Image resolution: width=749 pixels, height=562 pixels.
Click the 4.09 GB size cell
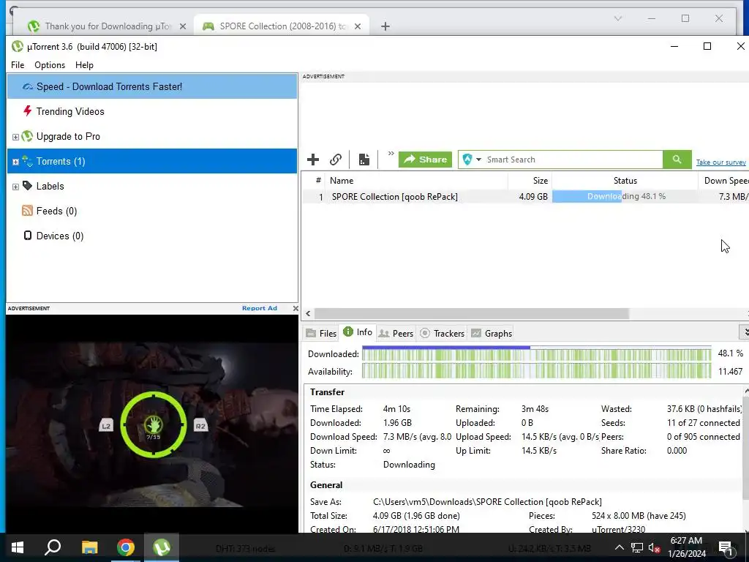click(x=533, y=196)
